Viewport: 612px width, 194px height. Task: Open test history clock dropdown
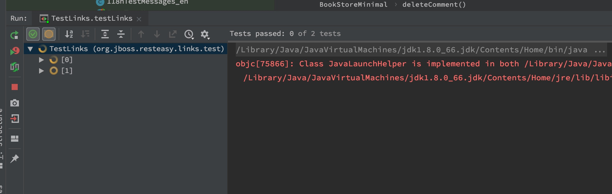[189, 34]
